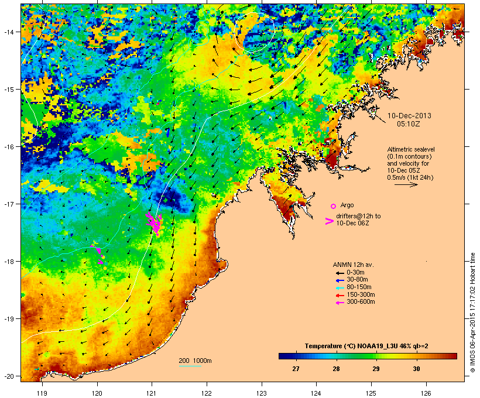Click the 150-300m depth label
The image size is (480, 398).
(x=361, y=294)
